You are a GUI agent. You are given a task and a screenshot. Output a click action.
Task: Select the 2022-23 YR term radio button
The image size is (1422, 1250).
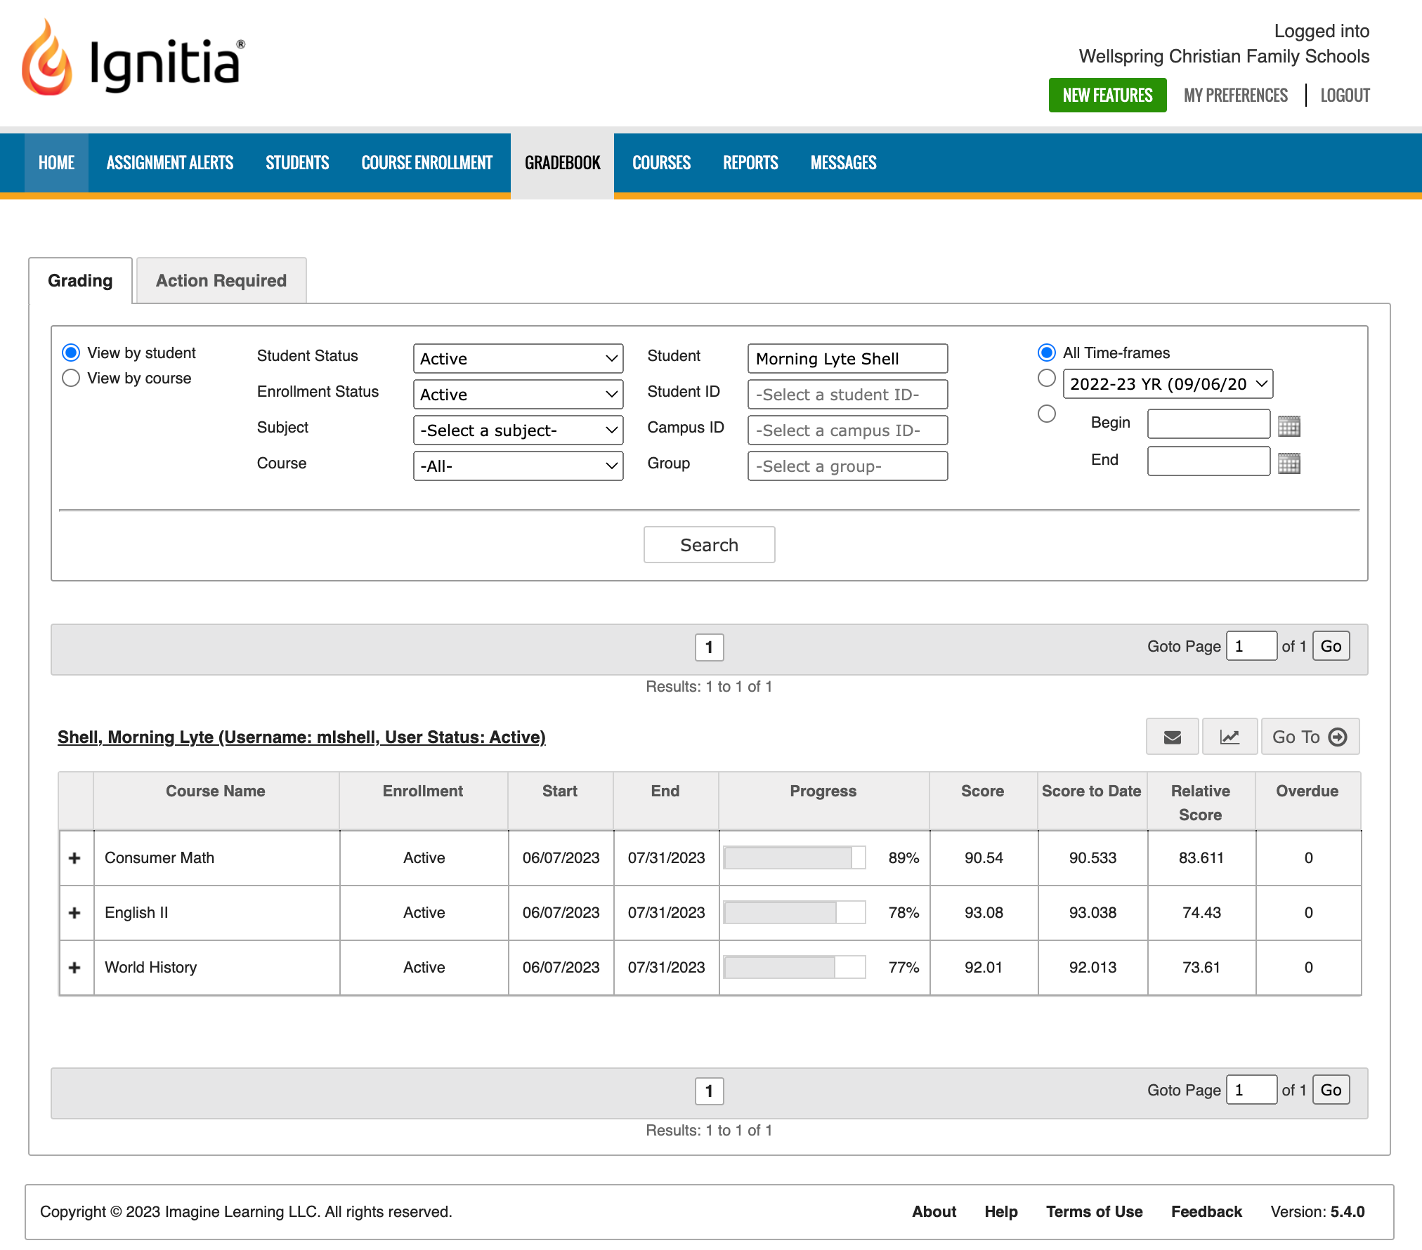(1047, 378)
